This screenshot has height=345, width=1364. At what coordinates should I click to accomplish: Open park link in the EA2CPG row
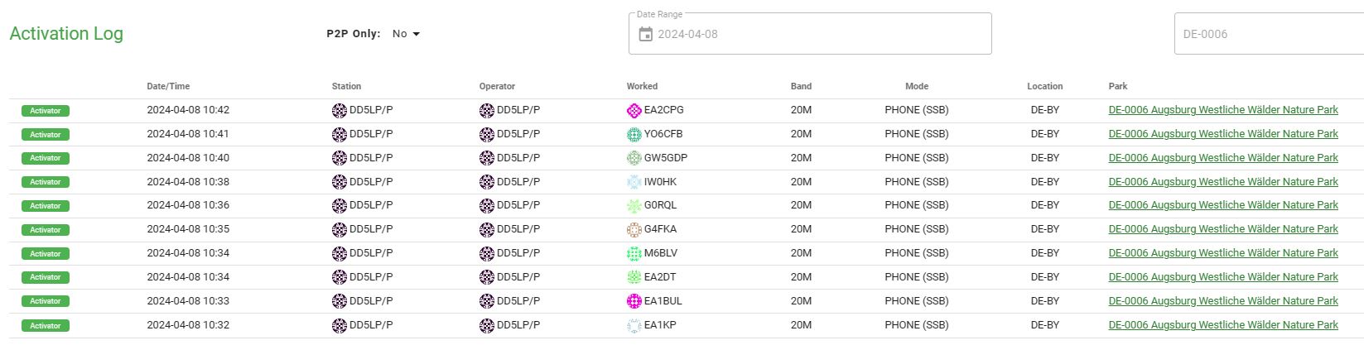1222,110
